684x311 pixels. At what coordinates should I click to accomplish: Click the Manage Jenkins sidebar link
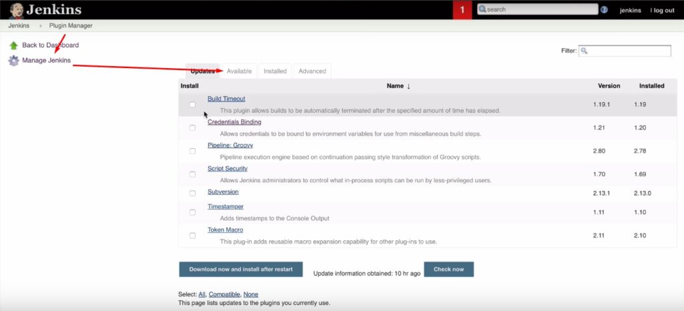click(x=46, y=60)
